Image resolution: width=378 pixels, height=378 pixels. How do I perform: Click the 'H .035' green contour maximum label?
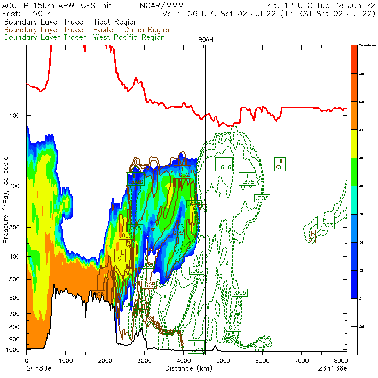tap(326, 223)
